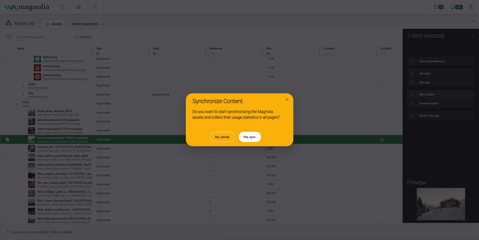Click the favorites star icon
The image size is (479, 240).
tap(79, 7)
